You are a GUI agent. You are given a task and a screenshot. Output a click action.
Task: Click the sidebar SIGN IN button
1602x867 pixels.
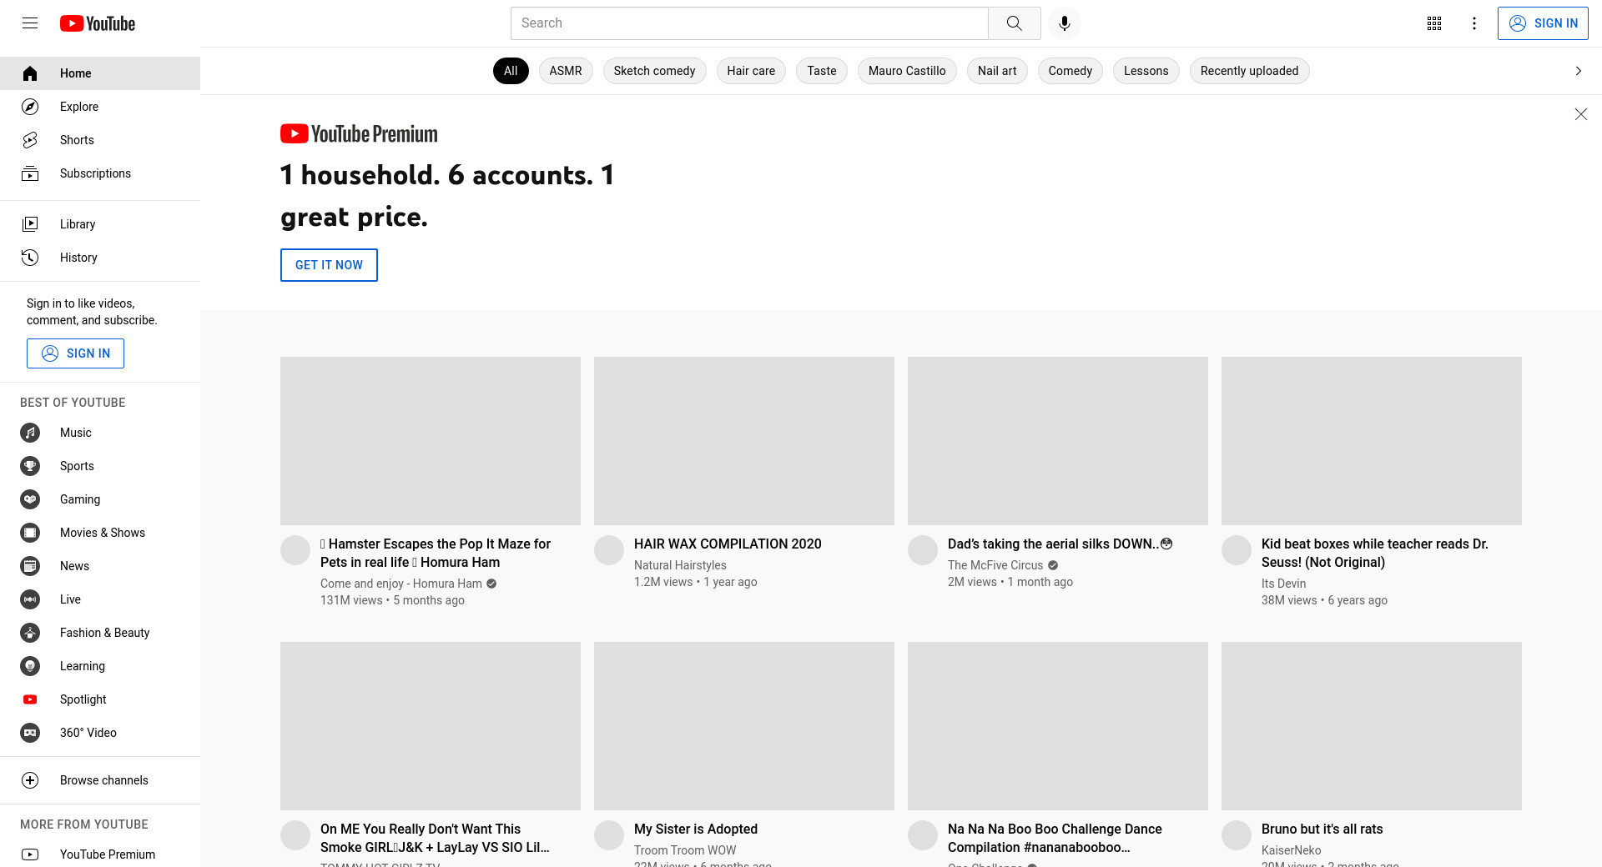pyautogui.click(x=75, y=353)
